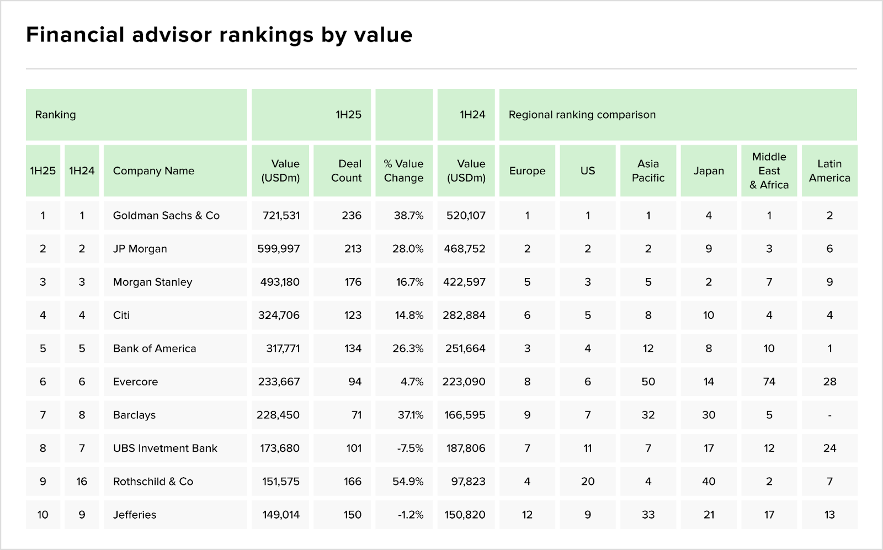The image size is (883, 550).
Task: Click the 'Middle East & Africa' header
Action: (769, 171)
